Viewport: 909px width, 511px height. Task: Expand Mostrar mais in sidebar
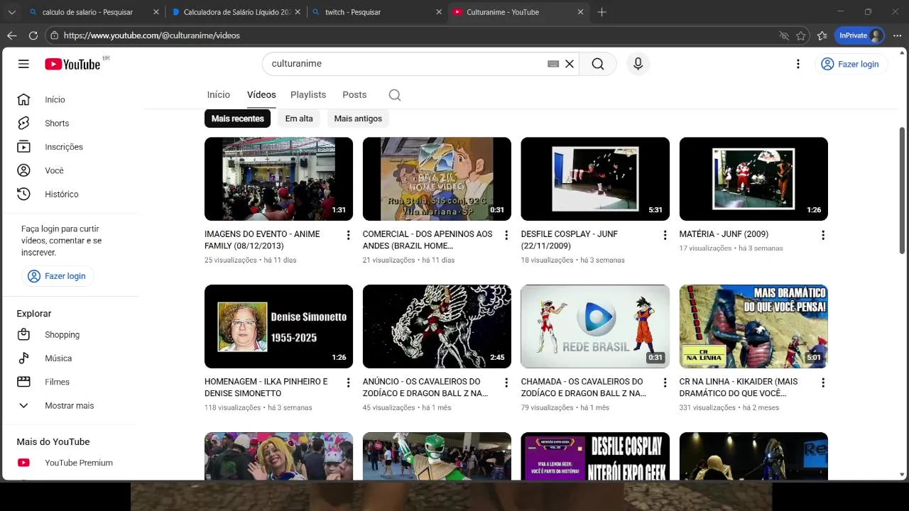(70, 405)
